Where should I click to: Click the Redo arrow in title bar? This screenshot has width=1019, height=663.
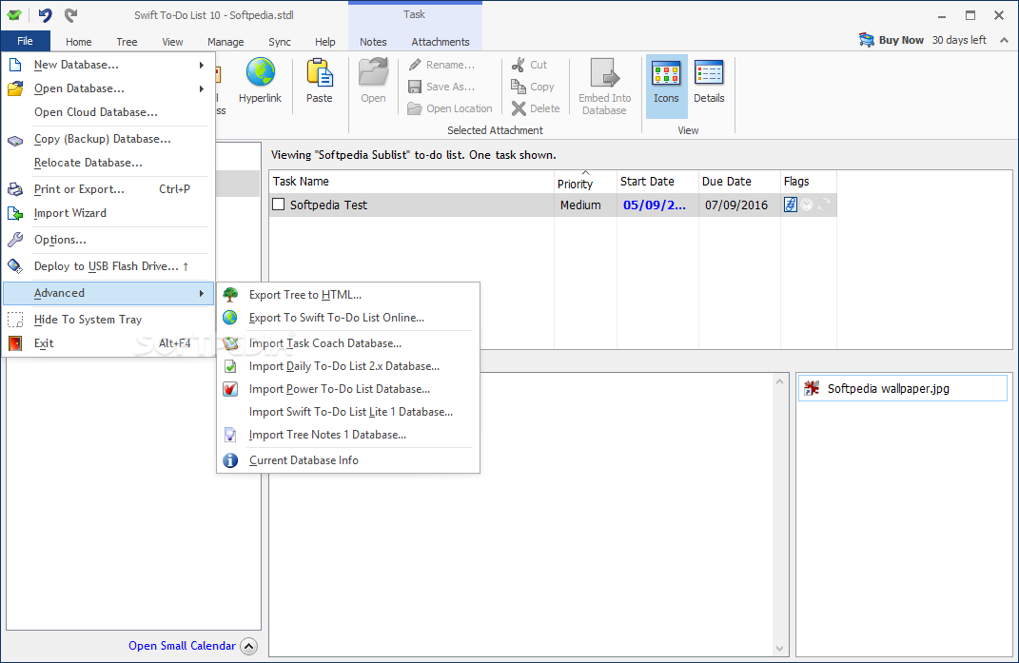point(70,14)
